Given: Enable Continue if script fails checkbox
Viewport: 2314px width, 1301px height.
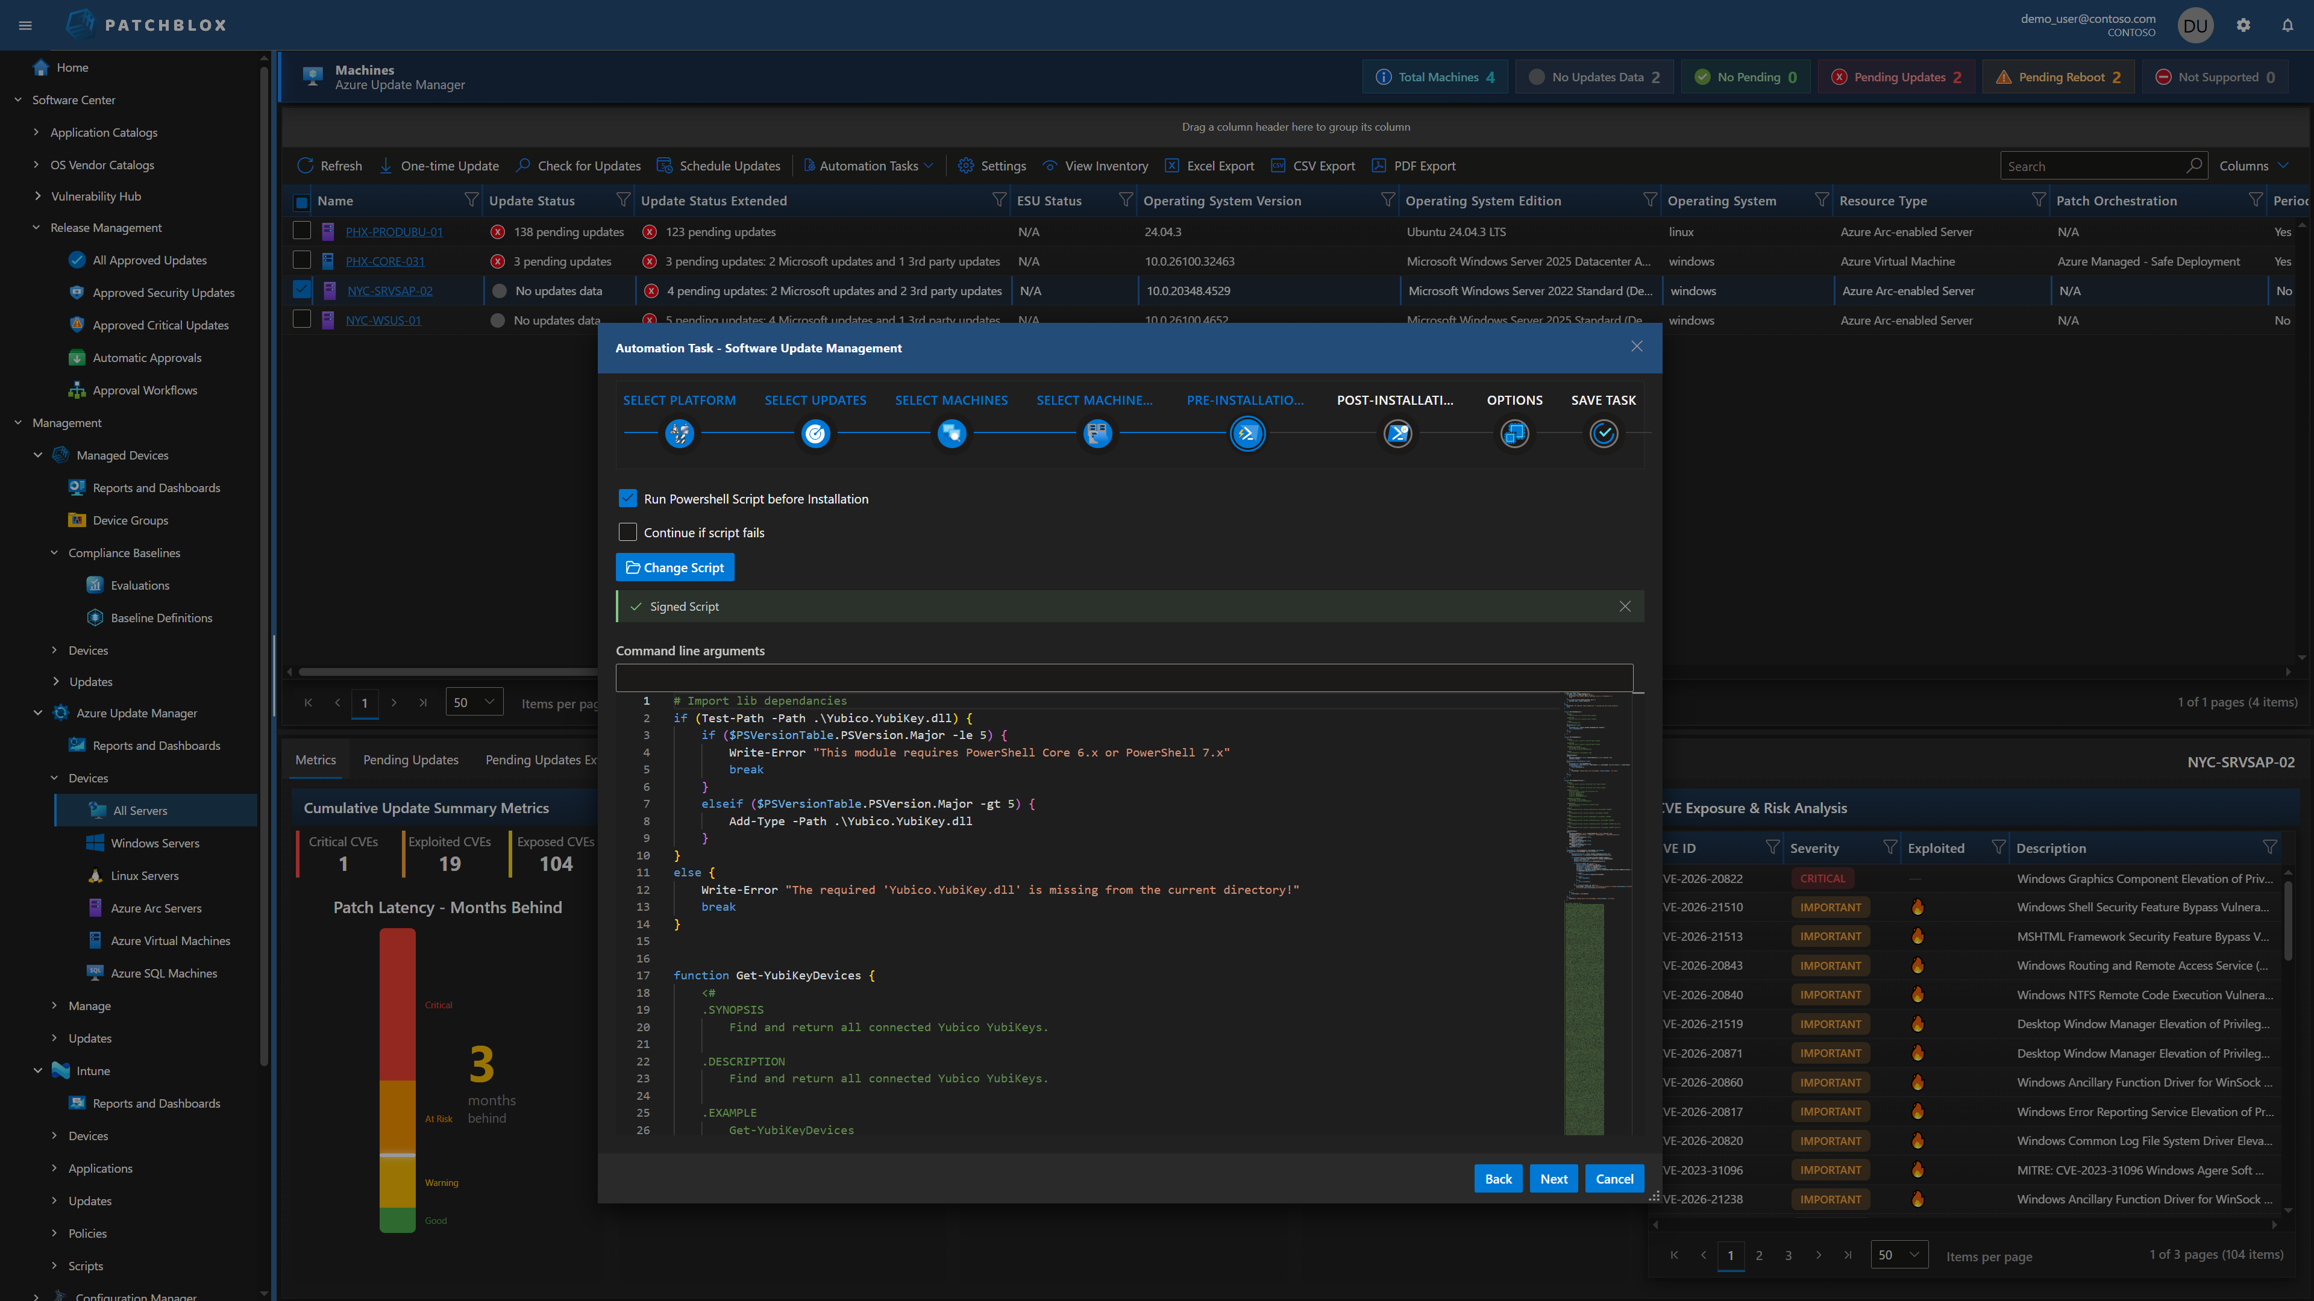Looking at the screenshot, I should (628, 532).
